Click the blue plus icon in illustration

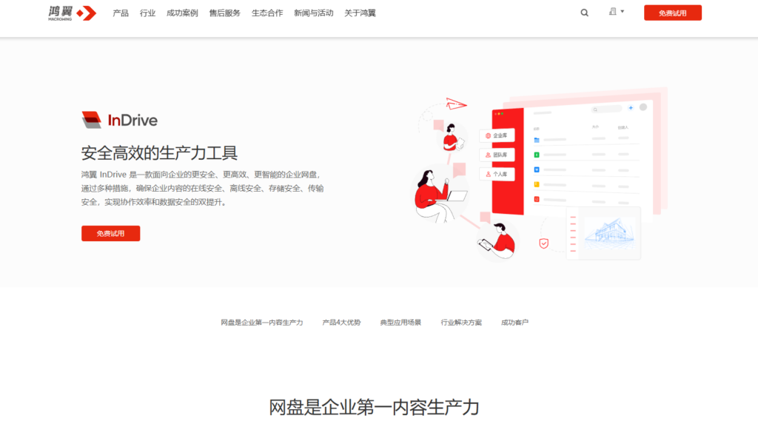[x=631, y=108]
